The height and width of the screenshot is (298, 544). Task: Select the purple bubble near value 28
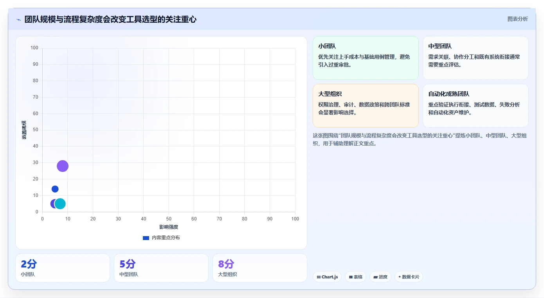(63, 166)
